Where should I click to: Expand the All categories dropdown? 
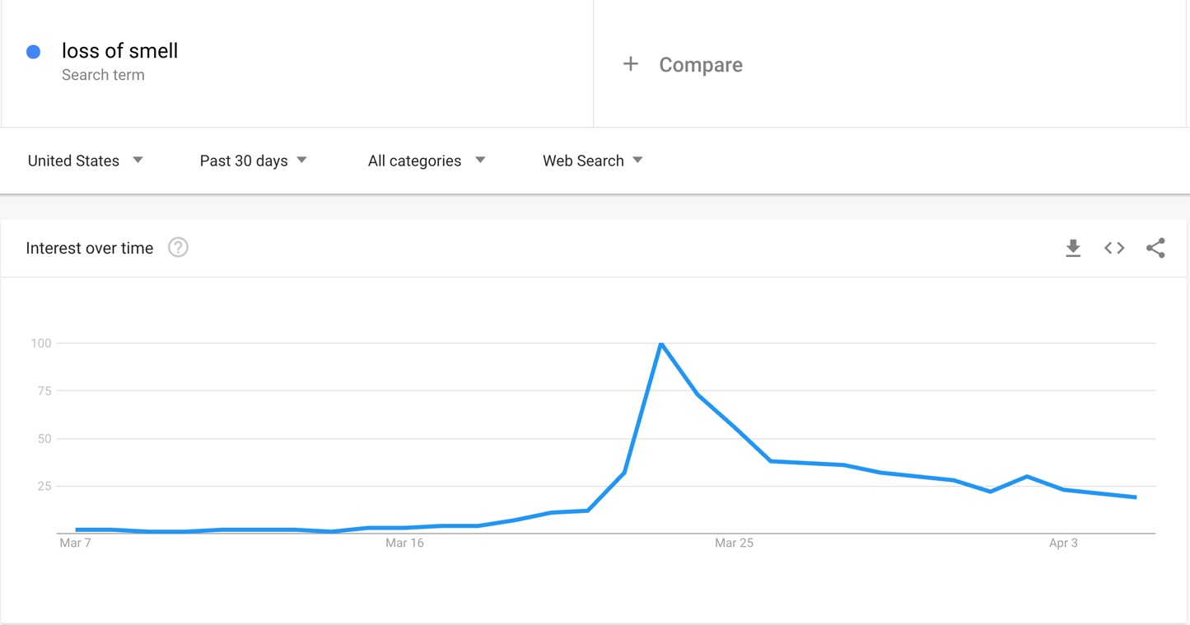427,161
